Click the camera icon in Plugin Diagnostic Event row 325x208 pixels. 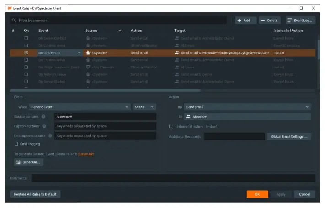(88, 67)
